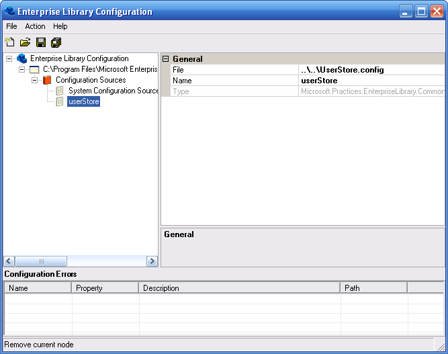This screenshot has width=448, height=354.
Task: Collapse the Enterprise Library Configuration root node
Action: click(x=9, y=58)
